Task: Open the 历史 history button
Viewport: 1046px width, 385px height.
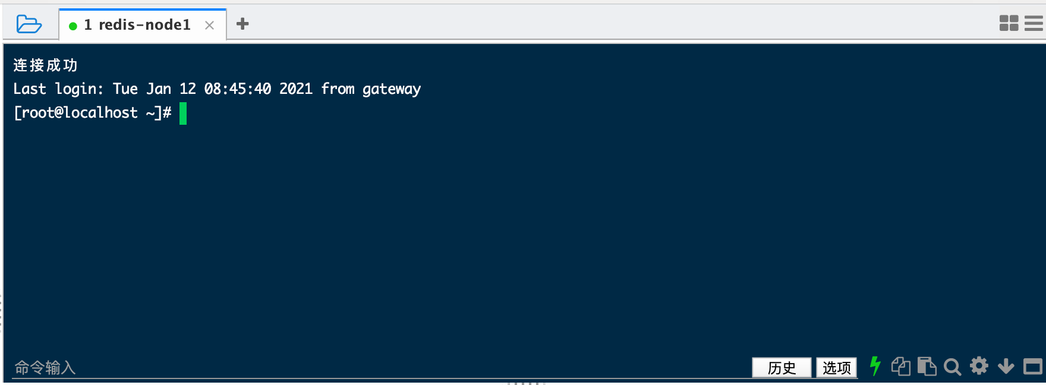Action: click(x=782, y=368)
